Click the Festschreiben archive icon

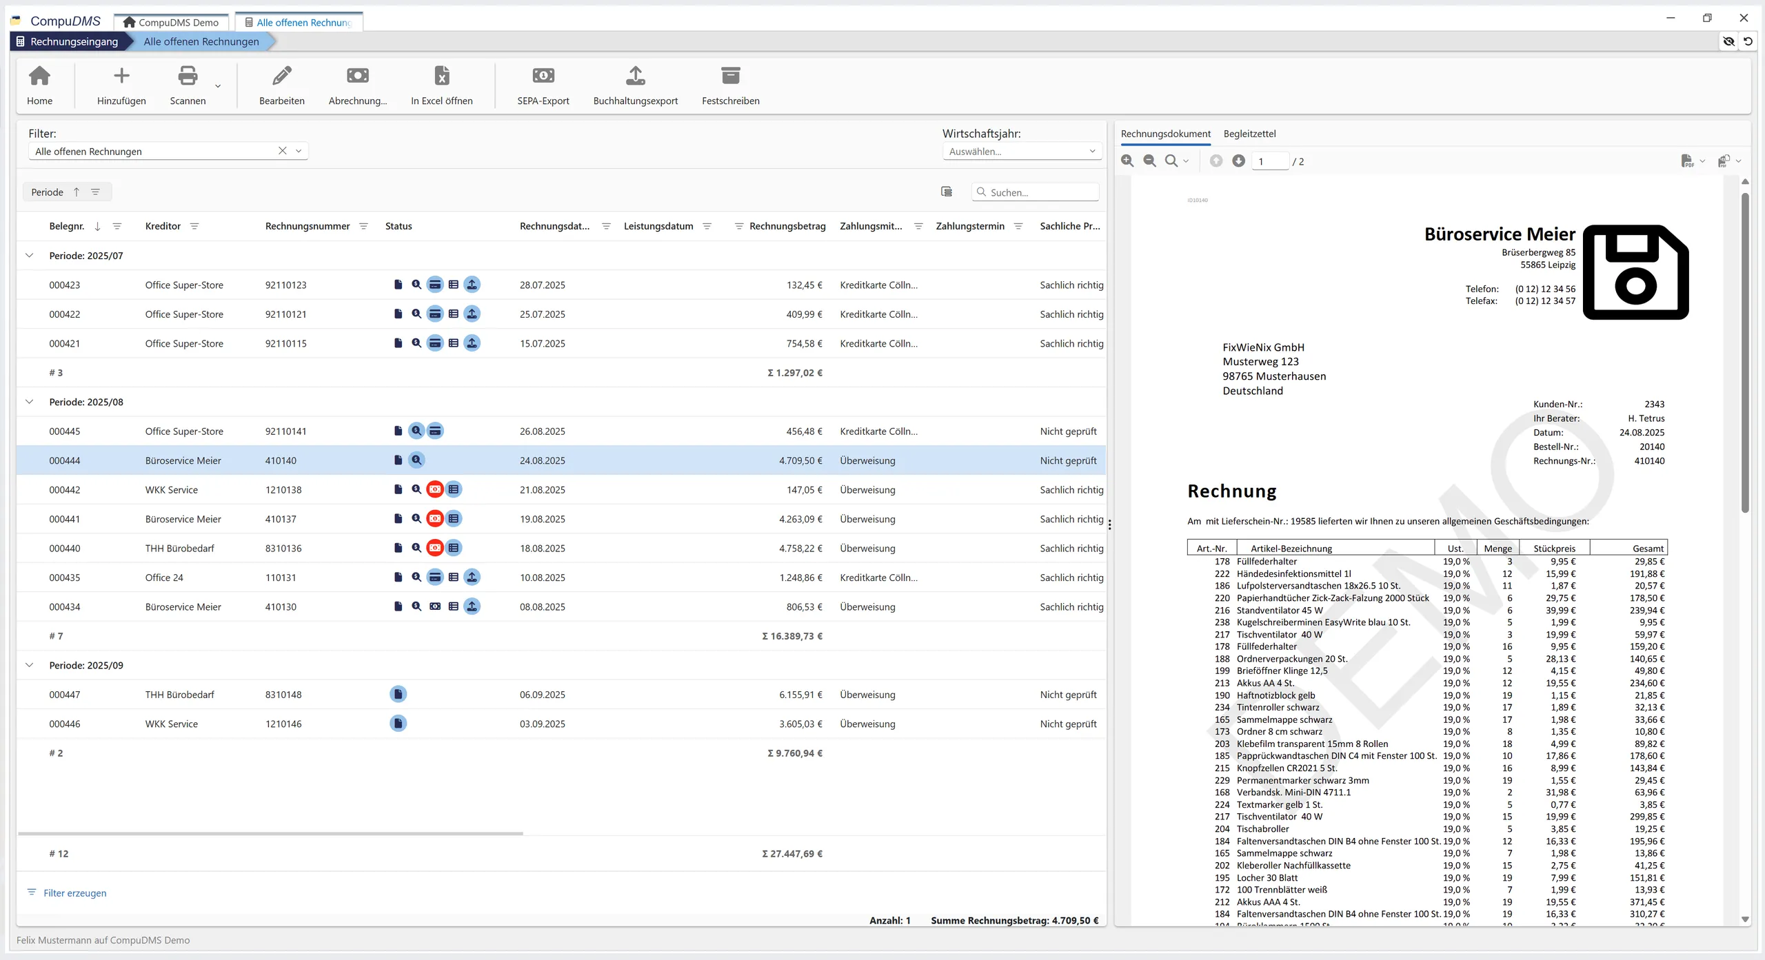(x=730, y=76)
